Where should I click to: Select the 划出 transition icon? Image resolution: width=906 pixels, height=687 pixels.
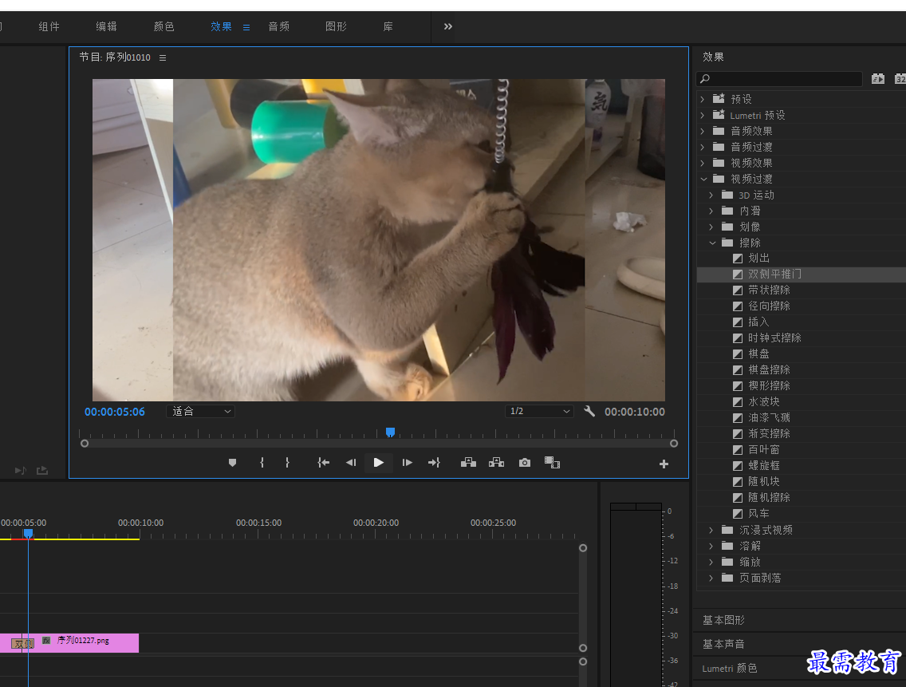pos(738,259)
